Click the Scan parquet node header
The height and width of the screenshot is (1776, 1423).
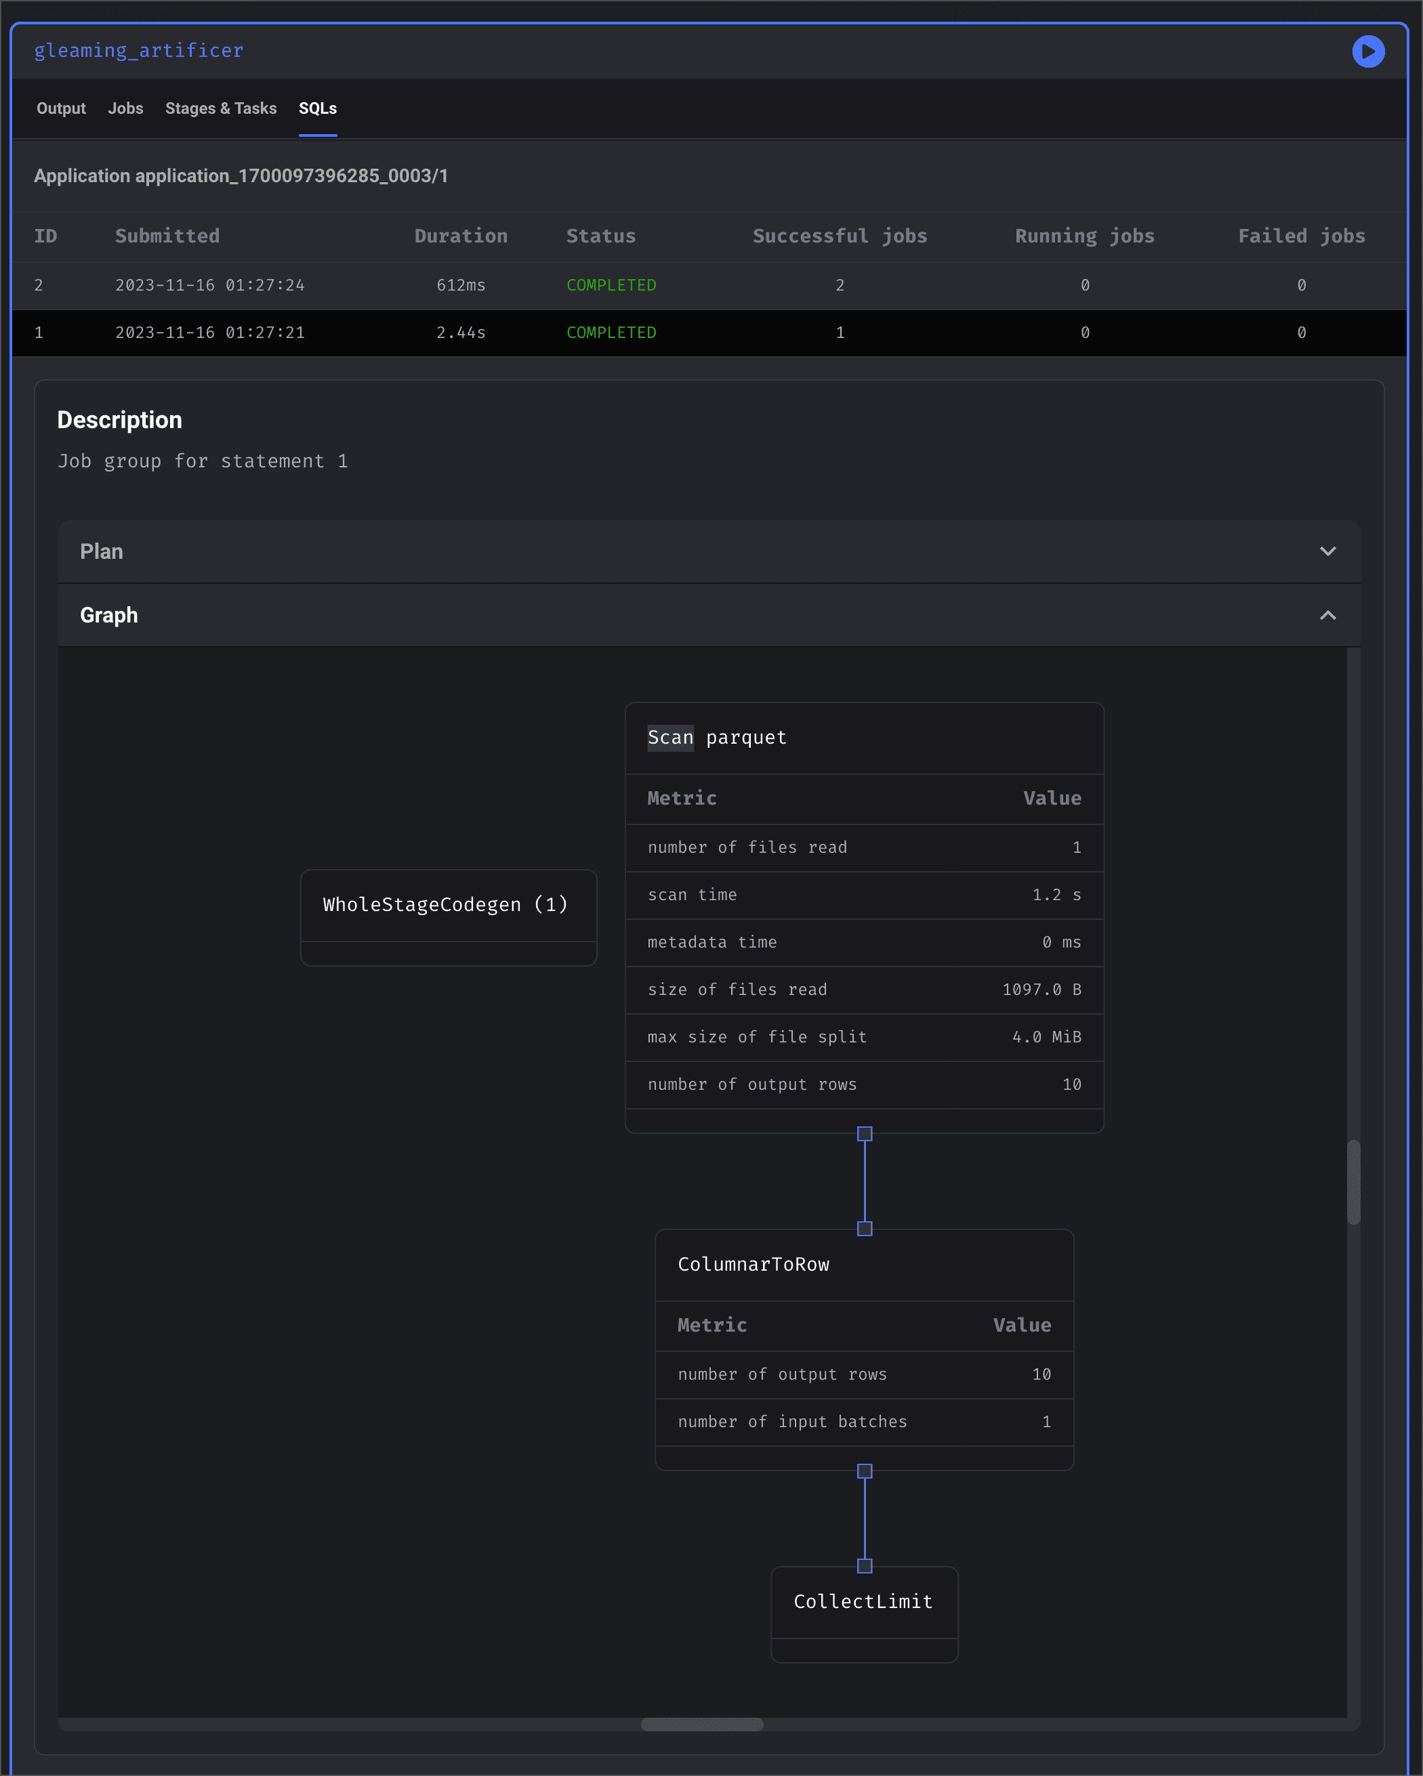(x=863, y=738)
